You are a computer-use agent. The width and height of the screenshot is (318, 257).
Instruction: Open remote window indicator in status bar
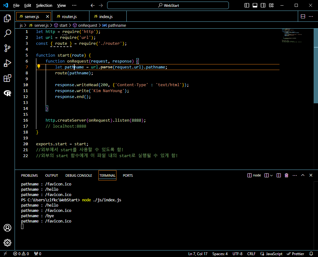click(5, 254)
